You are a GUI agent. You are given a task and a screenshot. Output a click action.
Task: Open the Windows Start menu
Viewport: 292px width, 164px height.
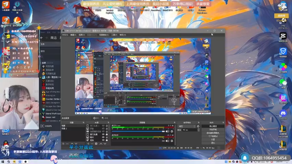[3, 162]
